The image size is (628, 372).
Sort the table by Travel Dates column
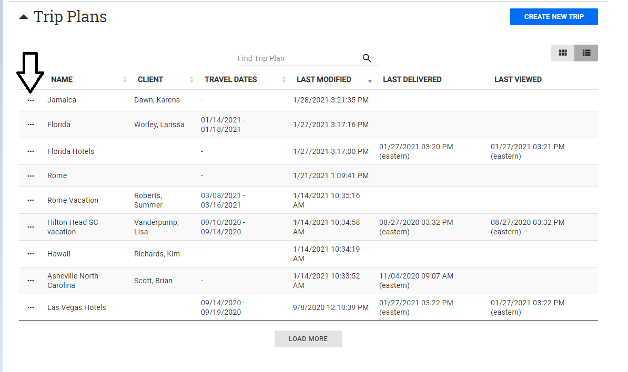[231, 79]
